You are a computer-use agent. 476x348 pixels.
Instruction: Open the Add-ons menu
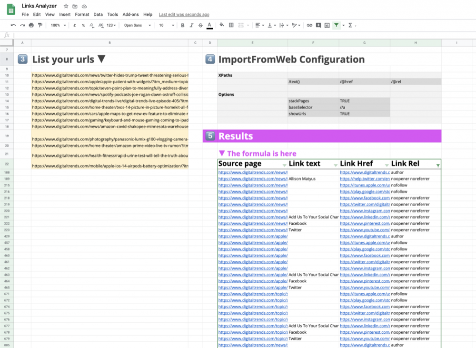pos(130,14)
